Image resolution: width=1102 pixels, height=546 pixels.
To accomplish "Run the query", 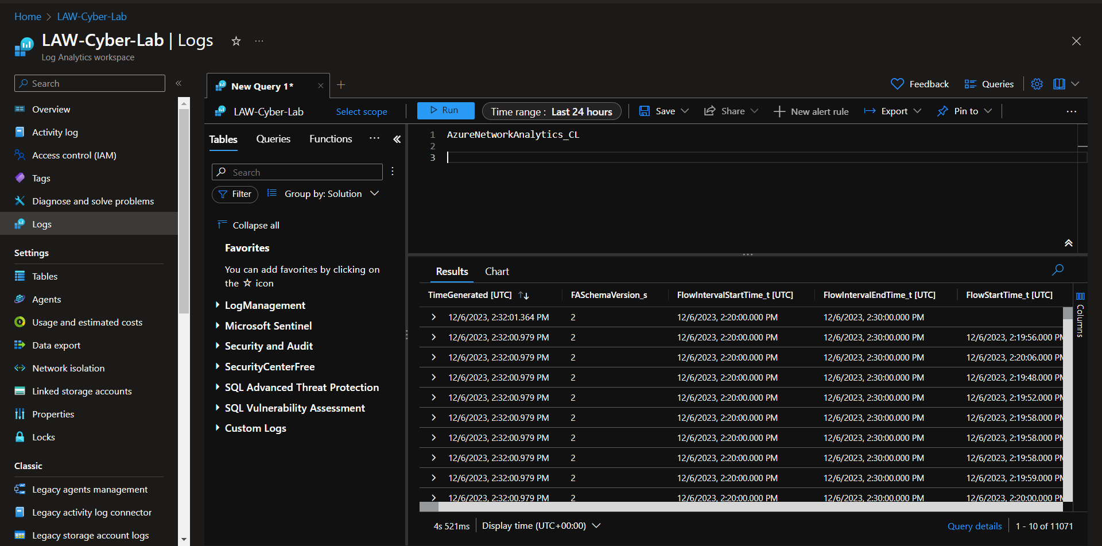I will point(445,110).
